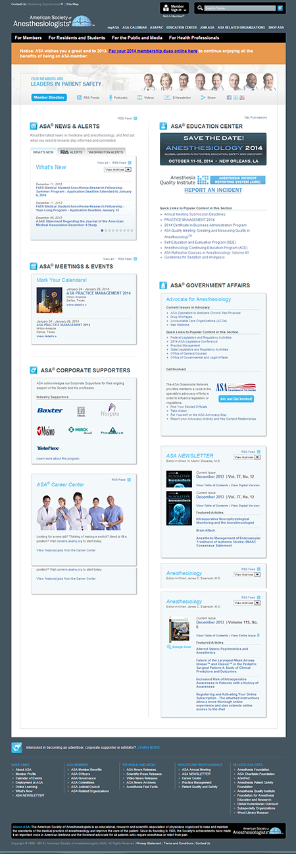Open the RSS Feeds icon link
The image size is (296, 854).
pyautogui.click(x=78, y=98)
